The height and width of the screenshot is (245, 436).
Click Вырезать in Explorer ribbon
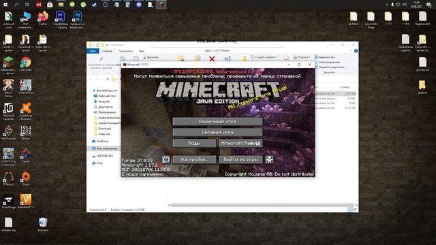151,57
